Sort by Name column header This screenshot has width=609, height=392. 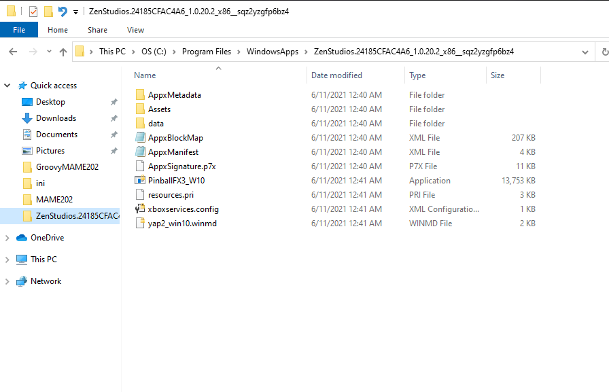145,75
